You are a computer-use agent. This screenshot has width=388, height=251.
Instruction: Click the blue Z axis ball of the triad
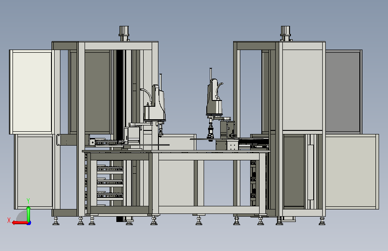29,223
